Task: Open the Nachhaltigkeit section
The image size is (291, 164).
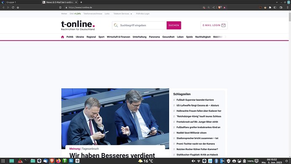Action: tap(203, 37)
